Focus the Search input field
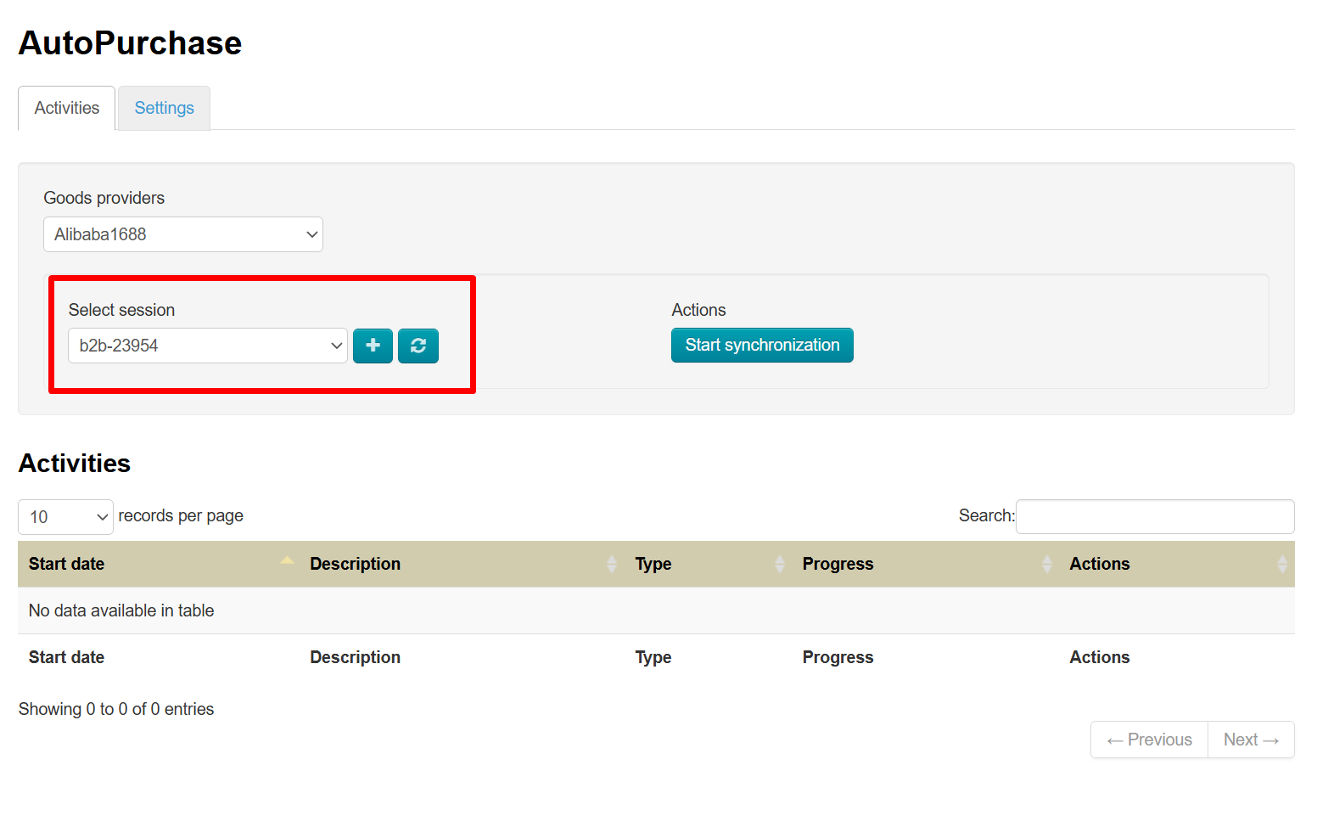Viewport: 1317px width, 827px height. point(1154,516)
